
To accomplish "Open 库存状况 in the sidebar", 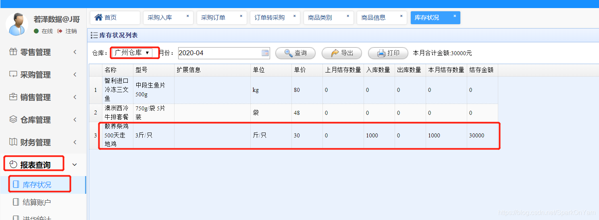I will 43,185.
